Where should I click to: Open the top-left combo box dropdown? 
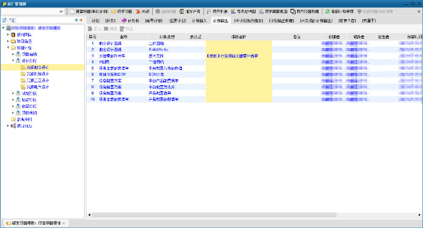pyautogui.click(x=62, y=11)
